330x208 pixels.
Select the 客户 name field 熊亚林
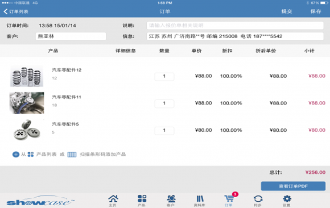[x=71, y=36]
